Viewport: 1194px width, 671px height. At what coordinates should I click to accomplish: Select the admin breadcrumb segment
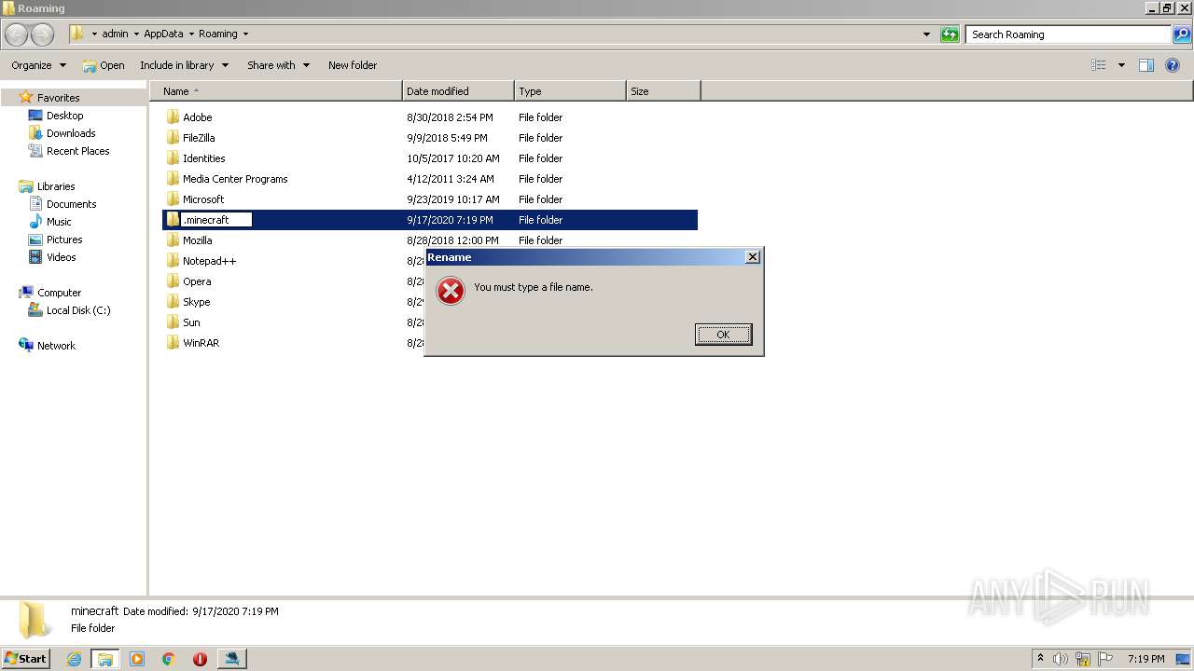[x=115, y=34]
